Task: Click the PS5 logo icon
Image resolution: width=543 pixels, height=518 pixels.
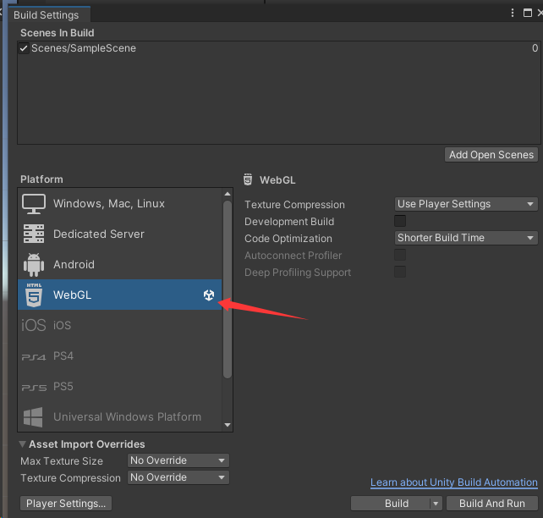Action: pos(34,388)
